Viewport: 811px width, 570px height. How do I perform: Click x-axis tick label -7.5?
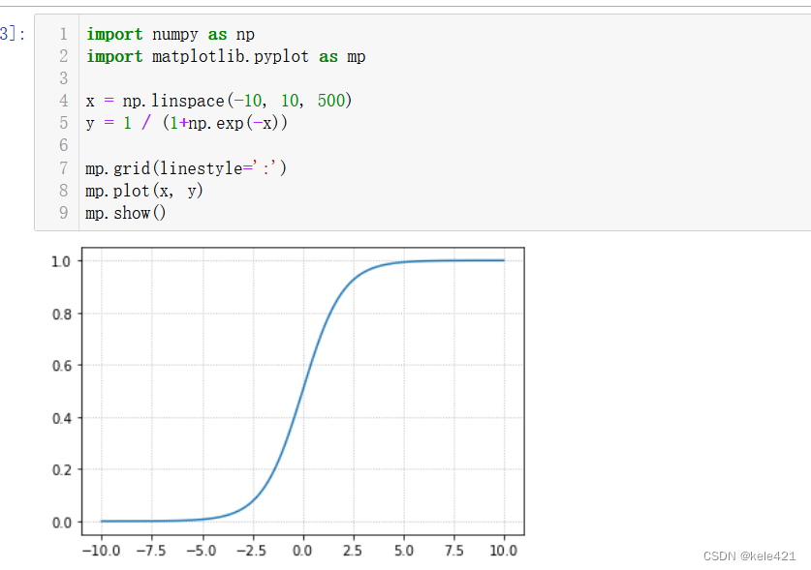pos(151,551)
